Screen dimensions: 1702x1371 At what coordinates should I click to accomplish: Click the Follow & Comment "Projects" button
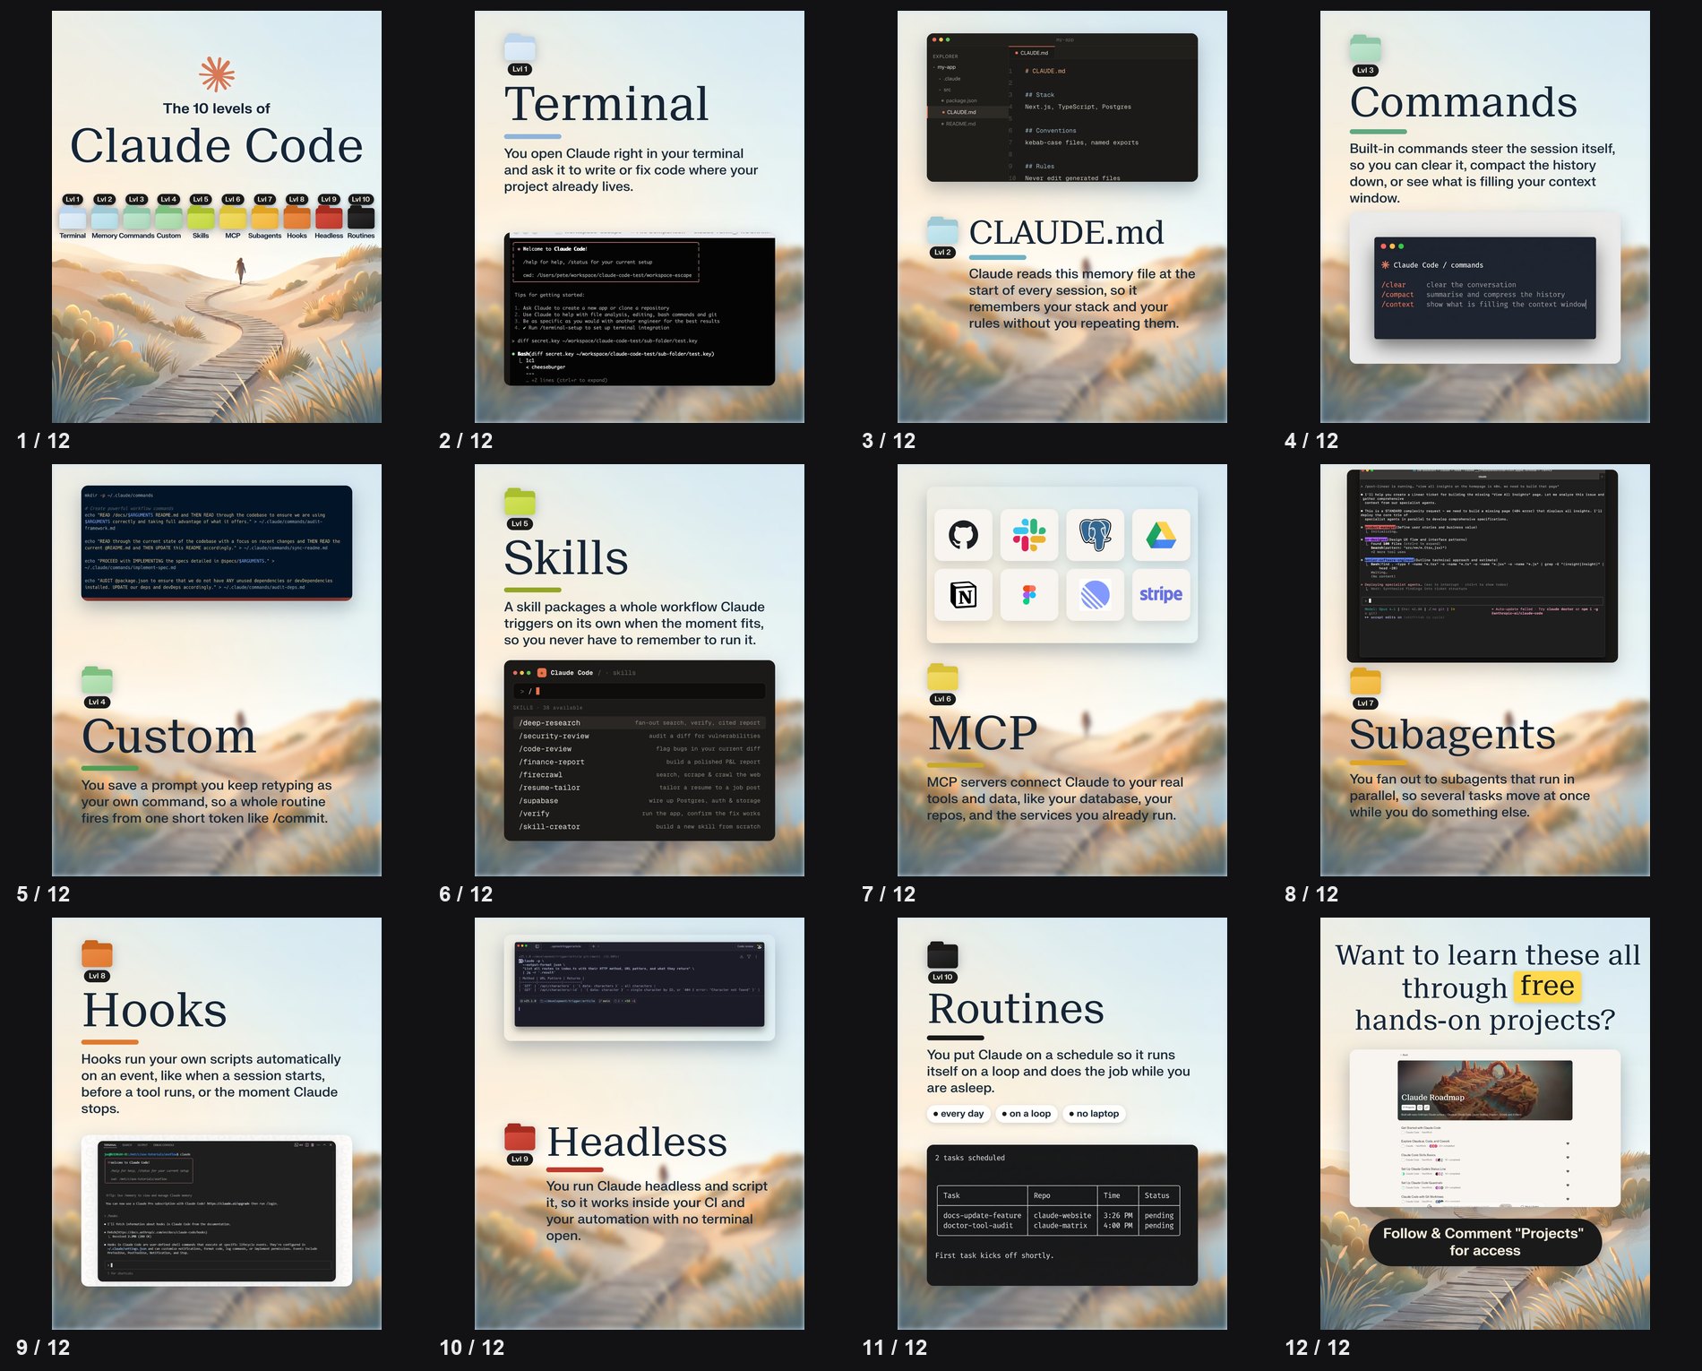[1484, 1242]
